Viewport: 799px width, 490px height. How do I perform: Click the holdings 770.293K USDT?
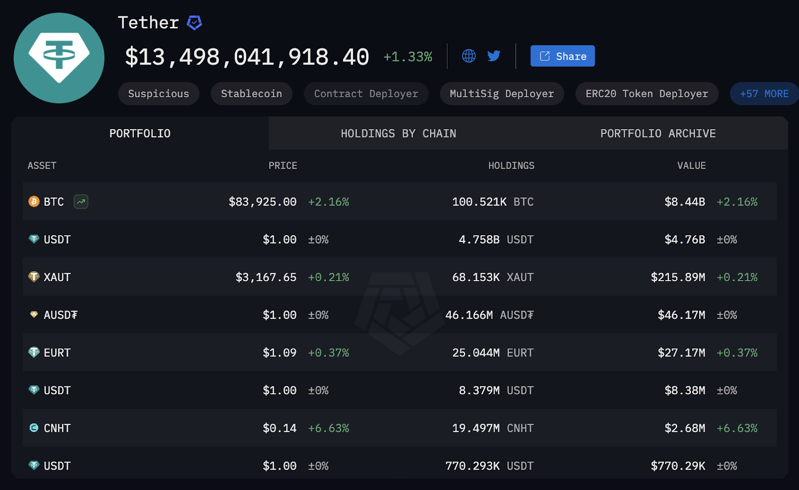[x=489, y=466]
